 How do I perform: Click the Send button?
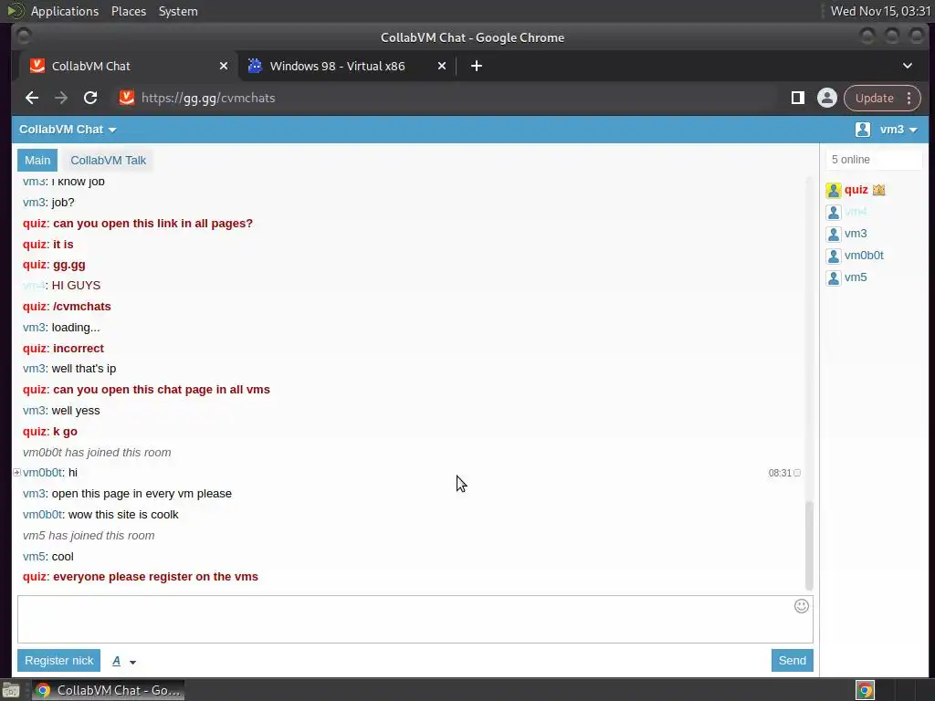point(792,661)
